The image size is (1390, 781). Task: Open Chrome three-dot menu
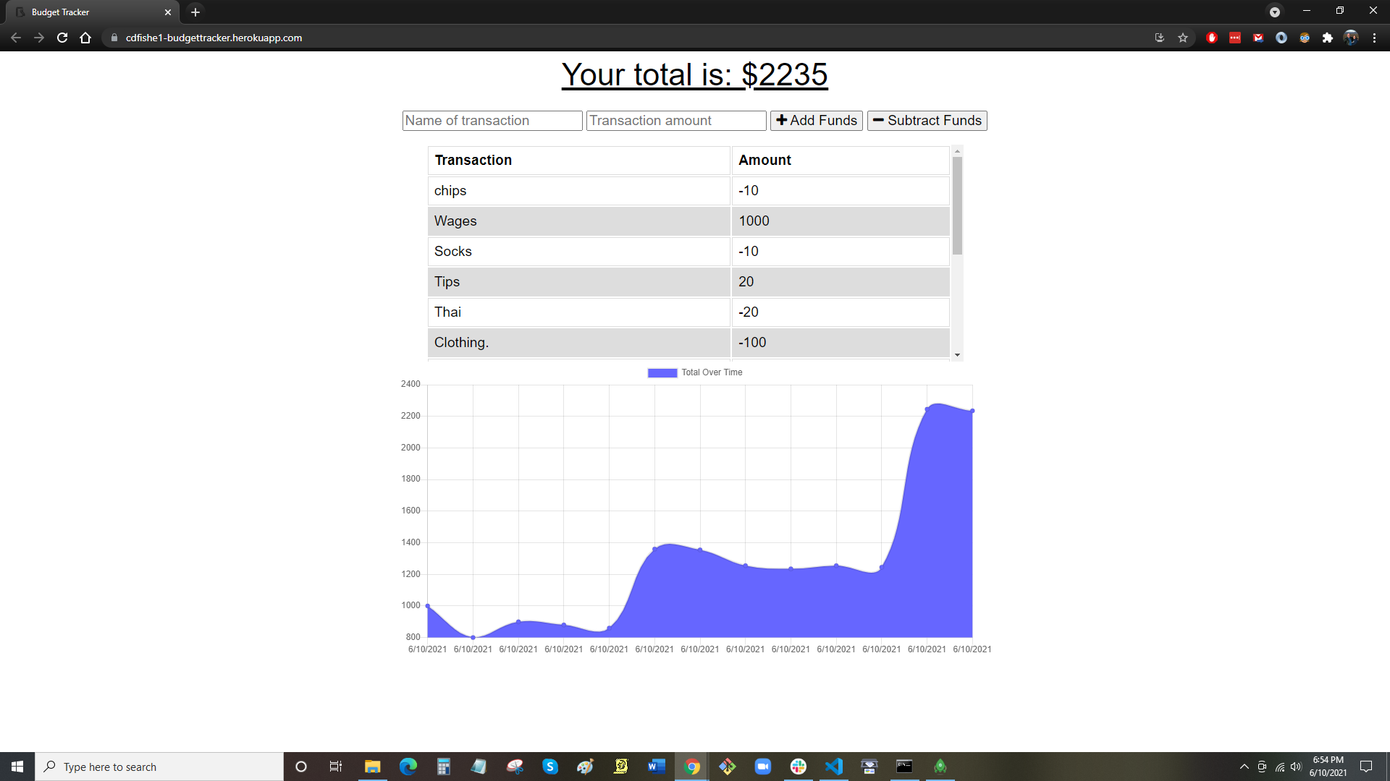click(x=1374, y=38)
